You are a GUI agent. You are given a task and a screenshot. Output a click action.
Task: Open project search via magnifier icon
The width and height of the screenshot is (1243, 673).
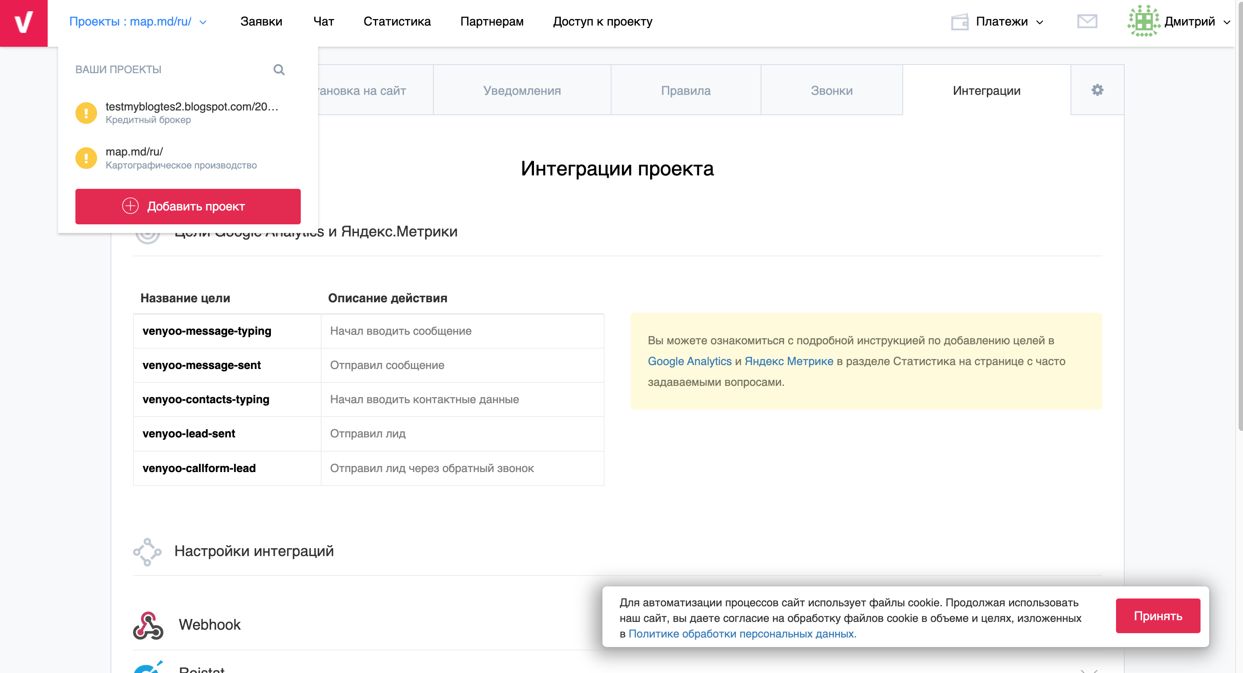279,70
